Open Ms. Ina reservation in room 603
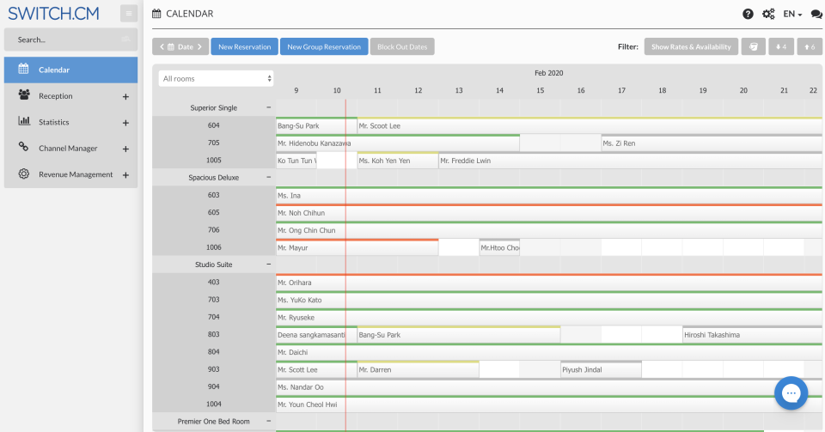The image size is (825, 432). [x=549, y=195]
